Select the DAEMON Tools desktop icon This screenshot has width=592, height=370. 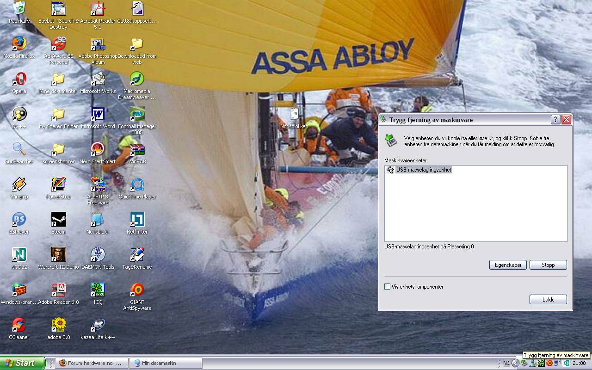coord(98,255)
